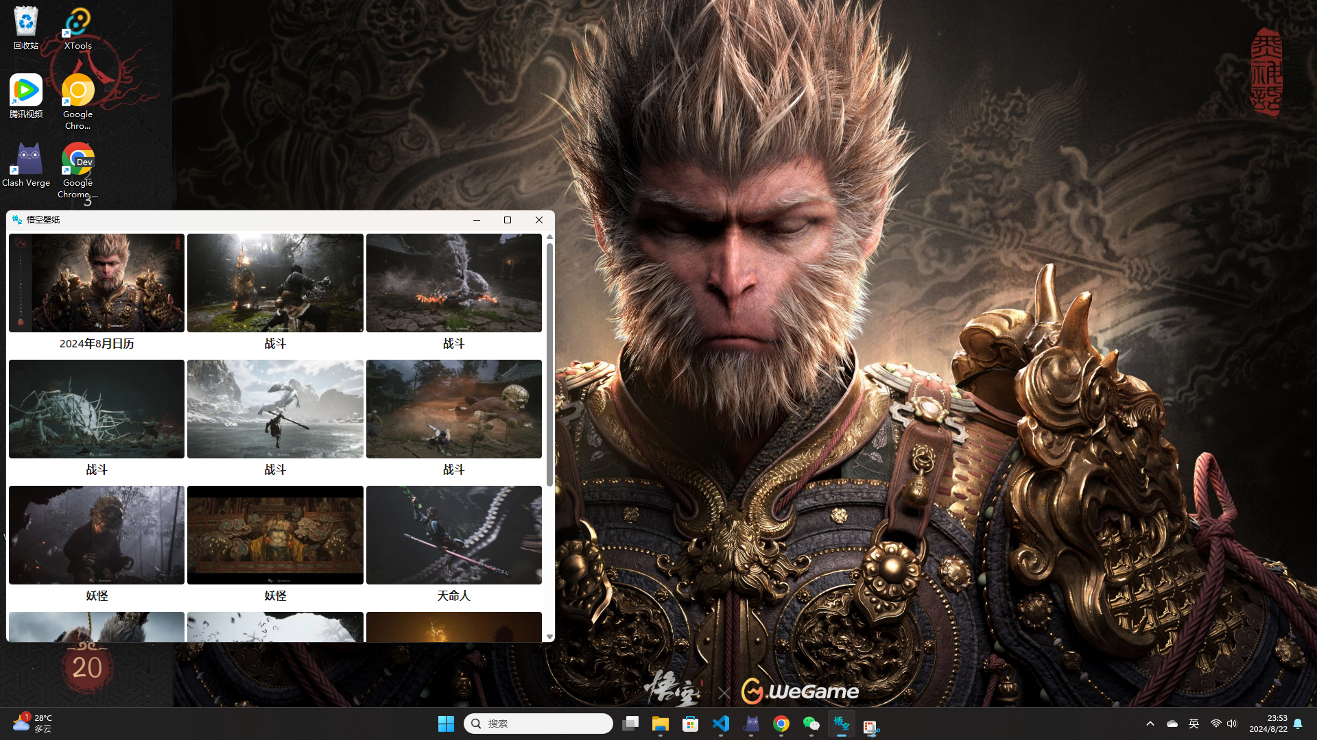The image size is (1317, 740).
Task: Click the File Explorer taskbar icon
Action: click(x=661, y=724)
